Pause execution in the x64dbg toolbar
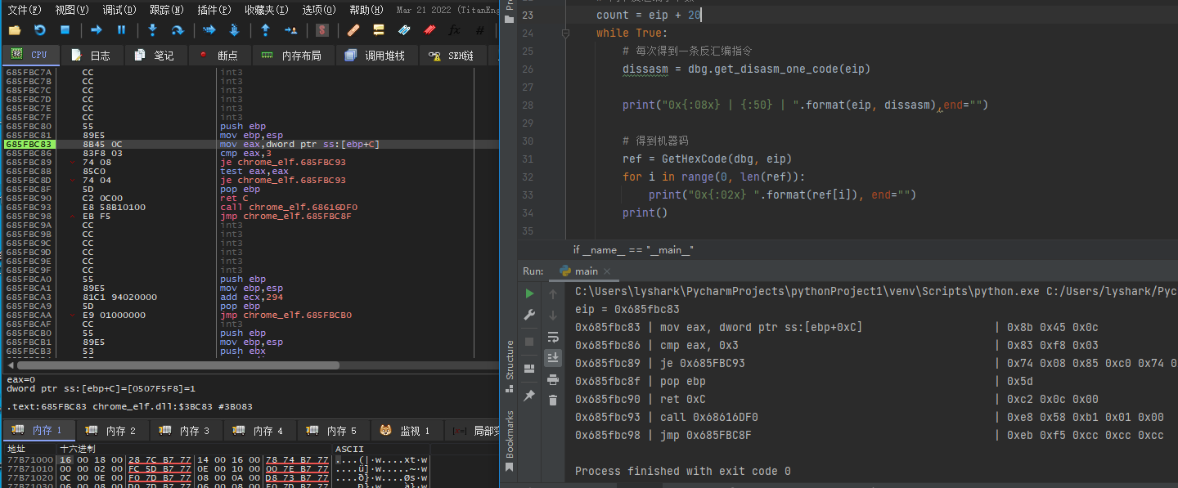This screenshot has width=1178, height=488. pos(122,30)
